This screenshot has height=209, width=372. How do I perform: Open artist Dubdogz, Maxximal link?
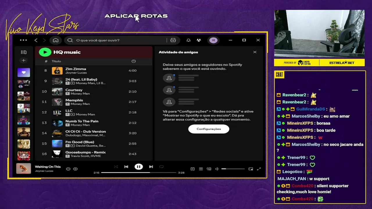point(85,135)
